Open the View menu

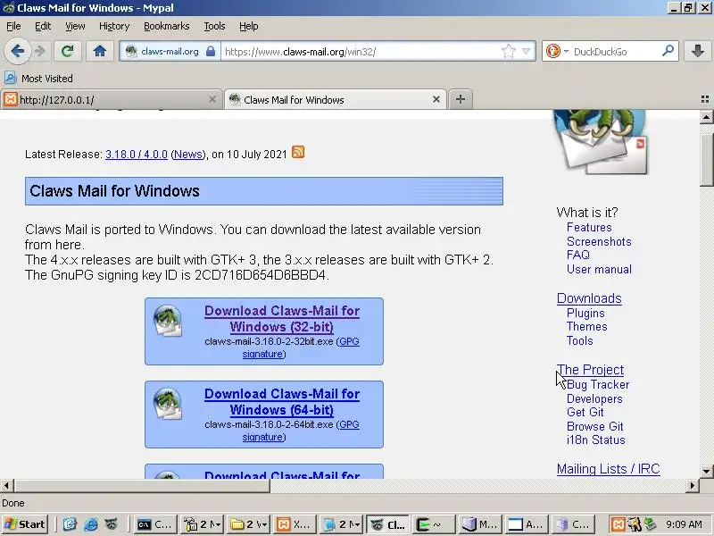pyautogui.click(x=75, y=26)
